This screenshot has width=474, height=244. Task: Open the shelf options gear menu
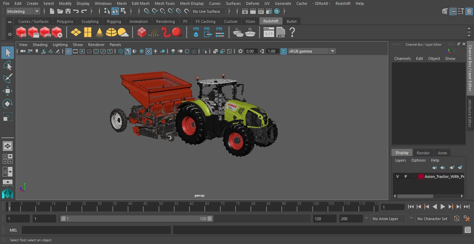pos(10,34)
